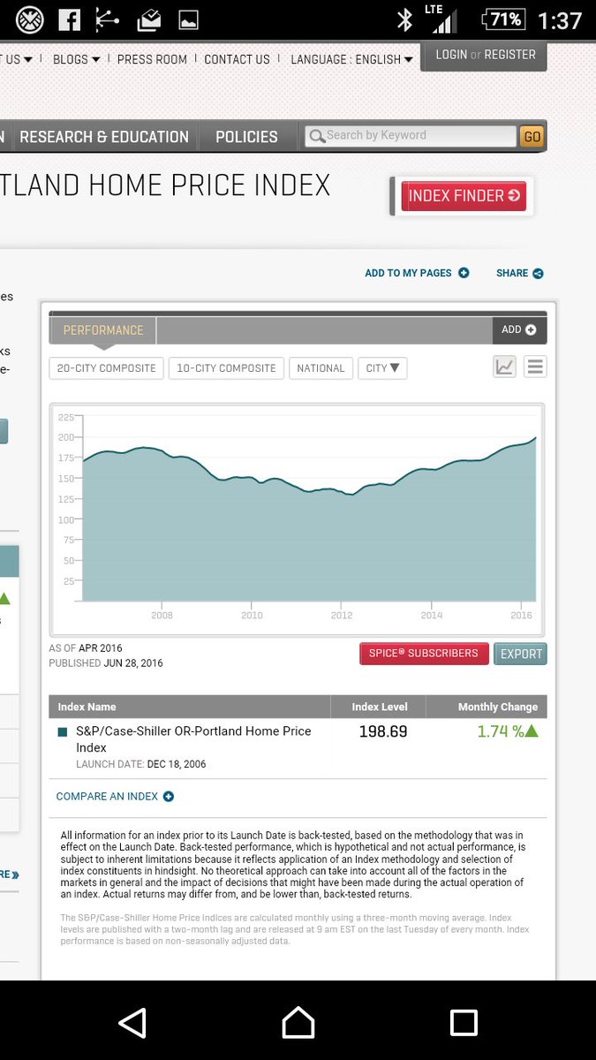Toggle the National comparison
596x1060 pixels.
321,368
